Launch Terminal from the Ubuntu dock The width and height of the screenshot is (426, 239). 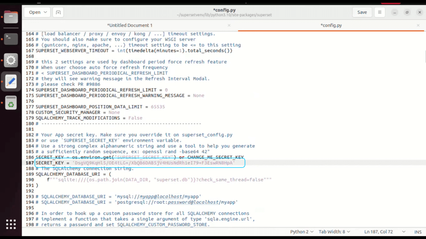pos(11,39)
